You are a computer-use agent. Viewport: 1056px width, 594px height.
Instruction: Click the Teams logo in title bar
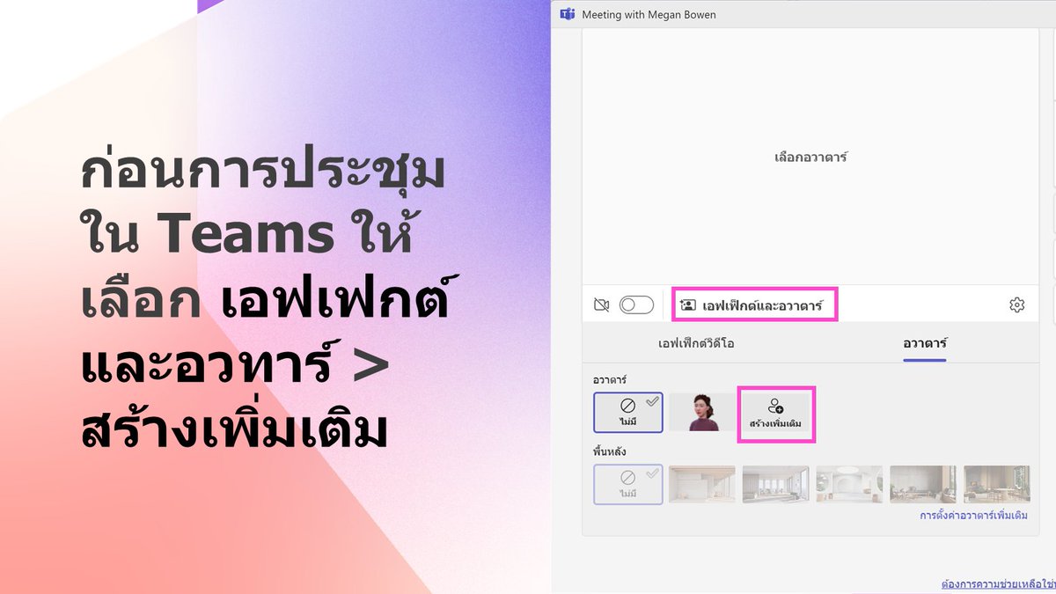click(x=568, y=14)
